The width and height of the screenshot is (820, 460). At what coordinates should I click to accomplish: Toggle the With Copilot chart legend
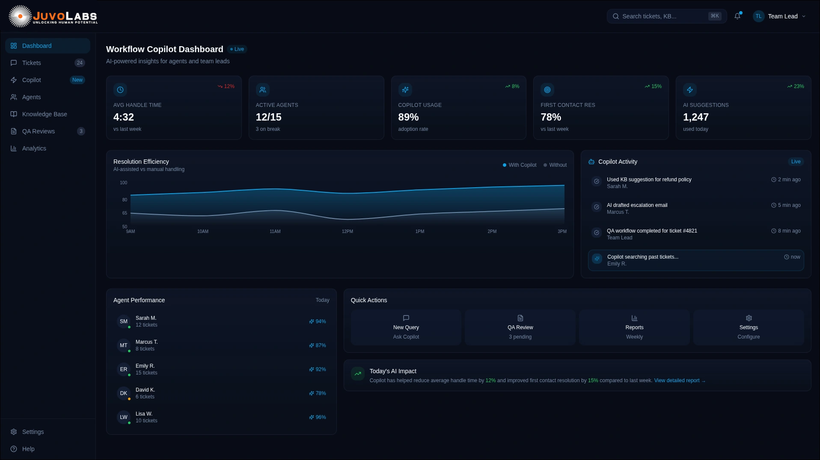[520, 165]
